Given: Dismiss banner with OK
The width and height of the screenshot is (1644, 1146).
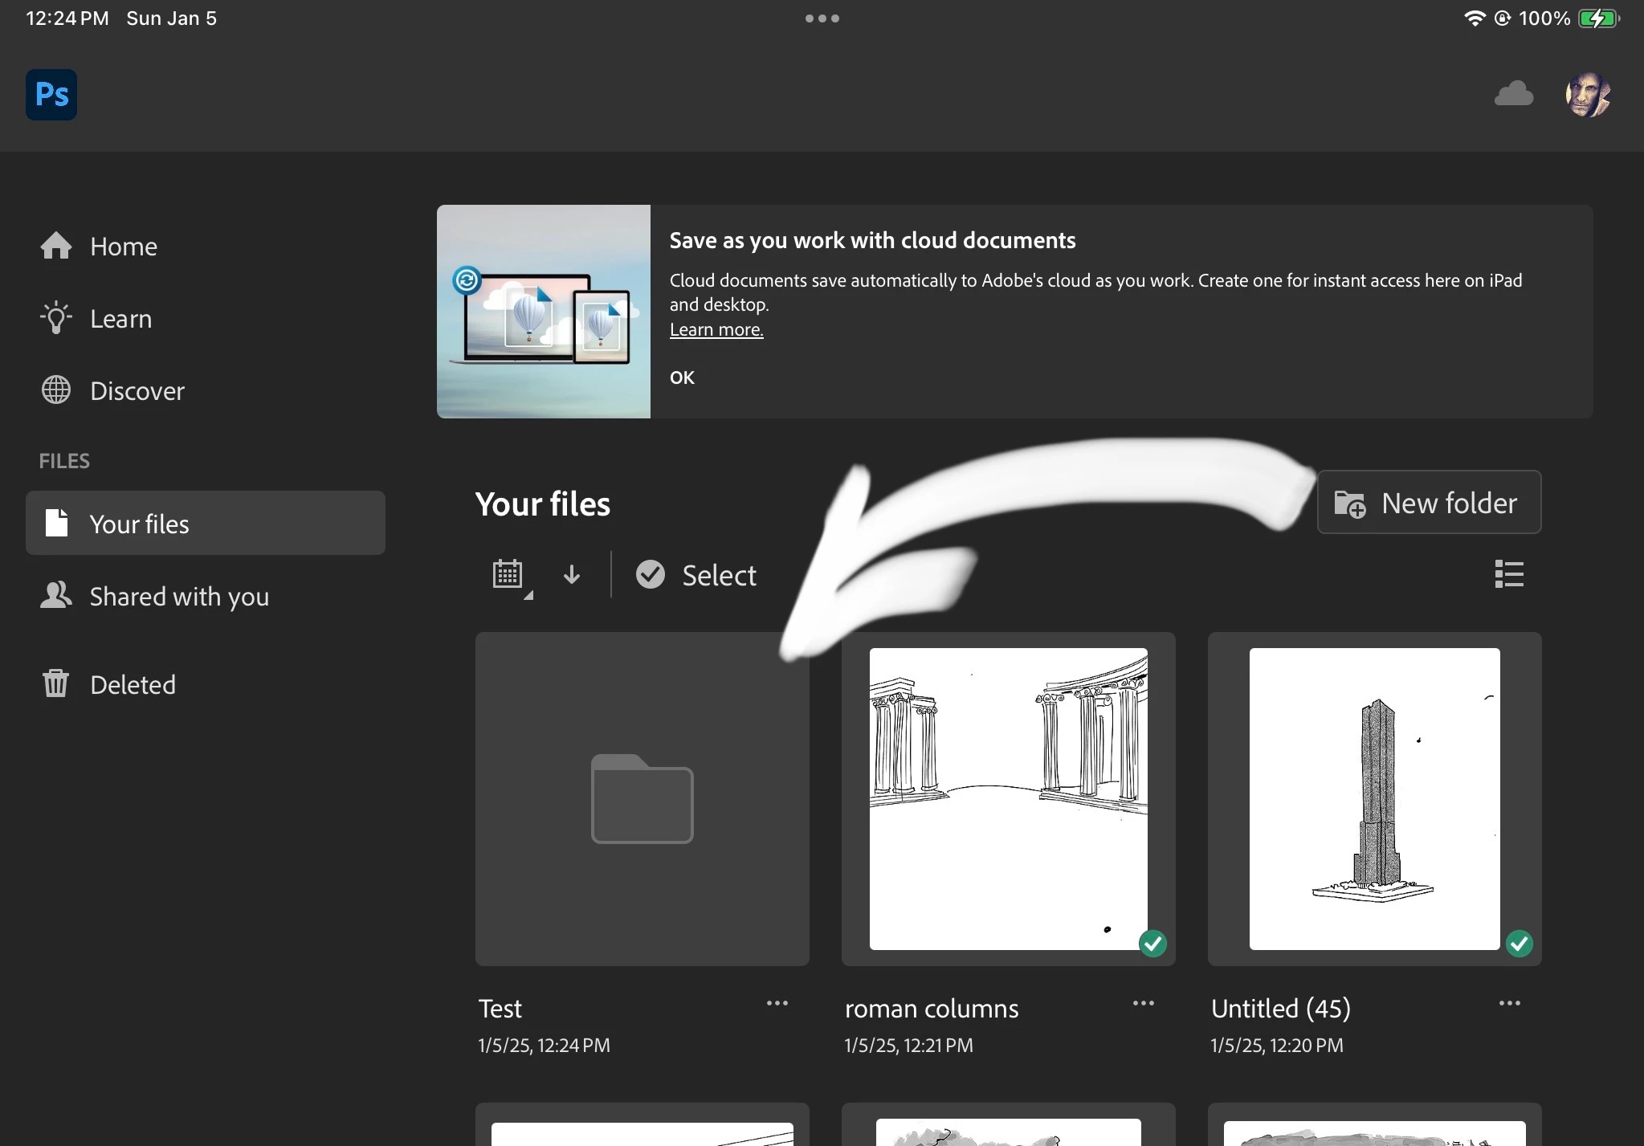Looking at the screenshot, I should point(682,377).
